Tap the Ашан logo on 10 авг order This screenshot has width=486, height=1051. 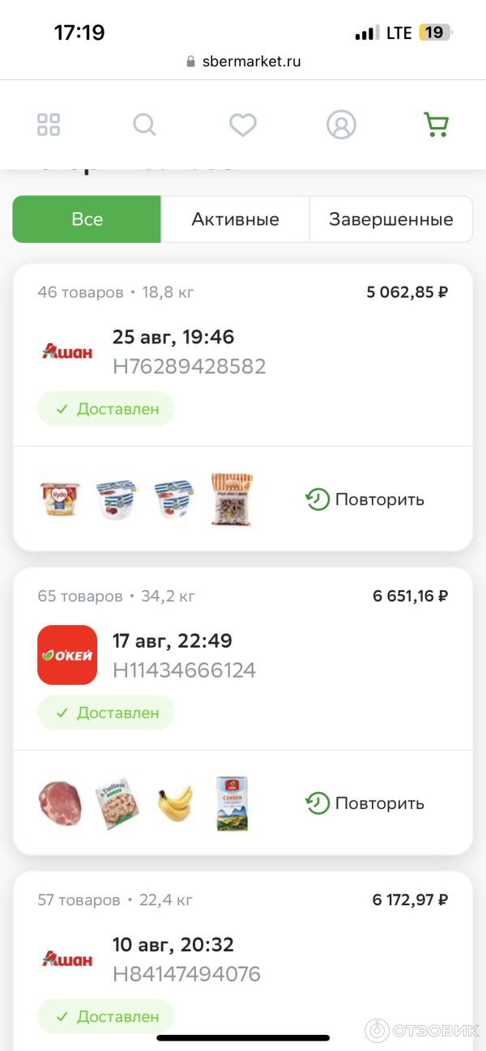tap(67, 959)
